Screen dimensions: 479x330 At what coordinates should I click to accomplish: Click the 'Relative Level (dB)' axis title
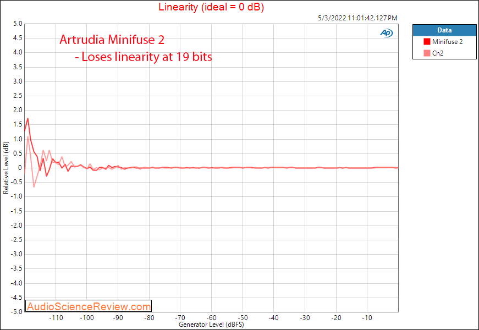click(x=6, y=168)
